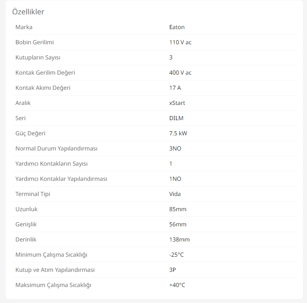Click the Bobin Gerilimi label
307x303 pixels.
pos(34,42)
